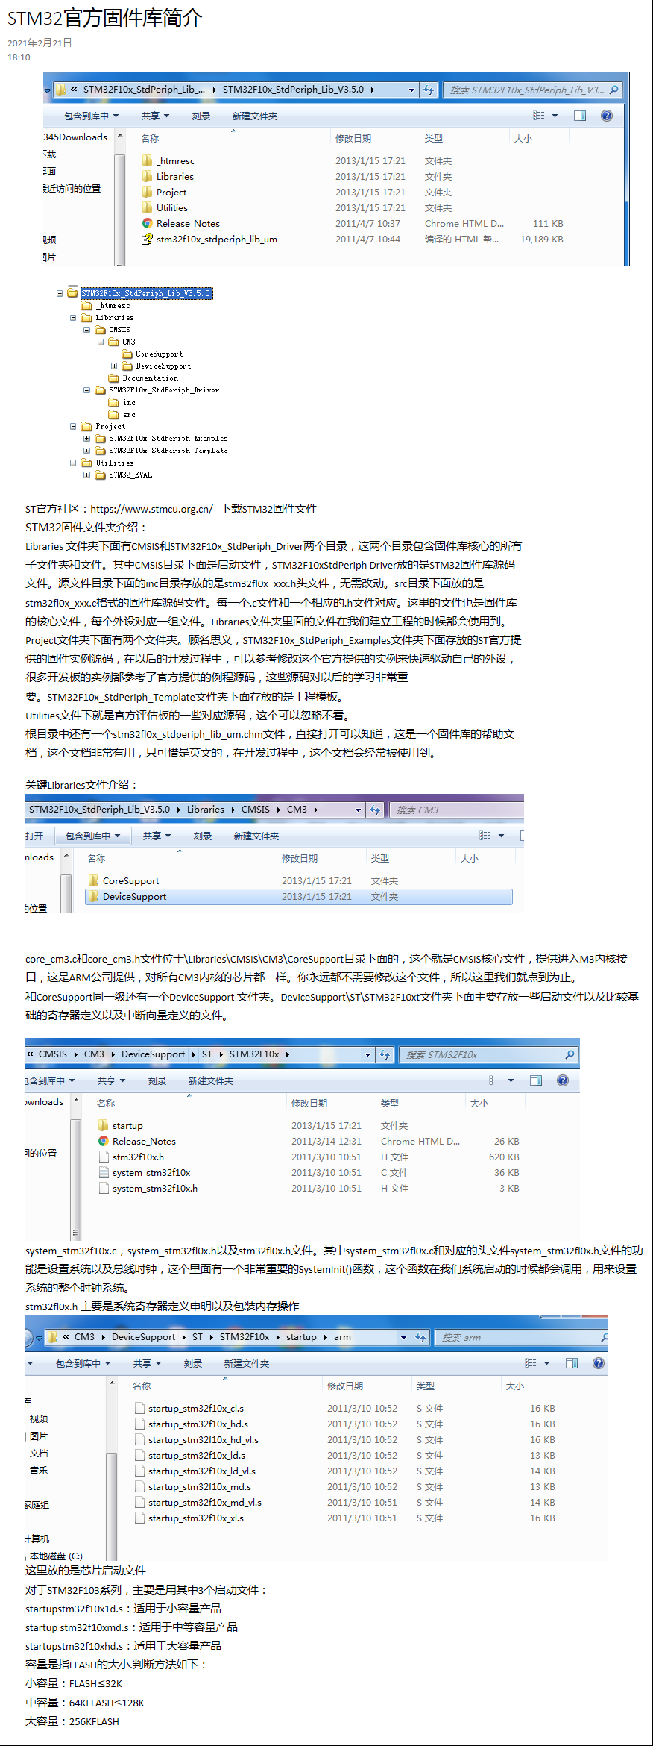Open 共享 menu in first Explorer toolbar
Viewport: 653px width, 1746px height.
pos(155,116)
